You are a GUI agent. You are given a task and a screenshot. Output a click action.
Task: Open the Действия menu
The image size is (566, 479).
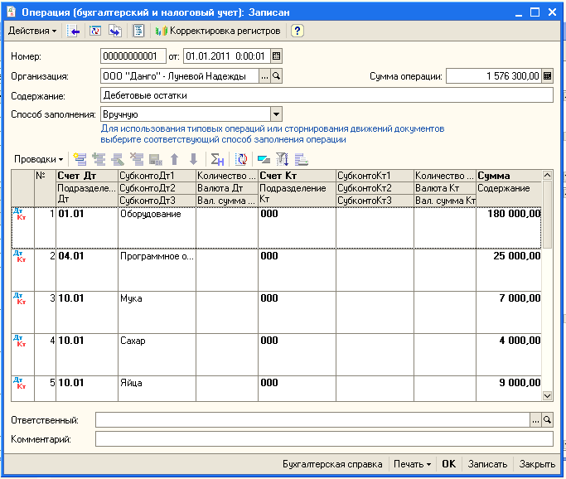32,31
